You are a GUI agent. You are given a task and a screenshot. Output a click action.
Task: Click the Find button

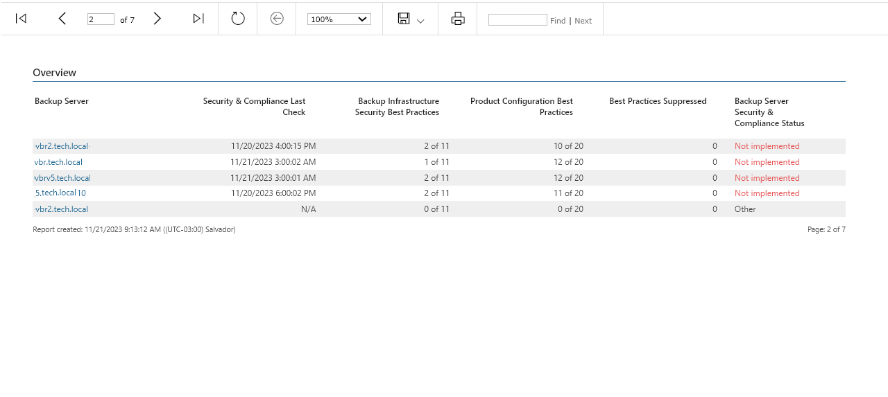558,21
